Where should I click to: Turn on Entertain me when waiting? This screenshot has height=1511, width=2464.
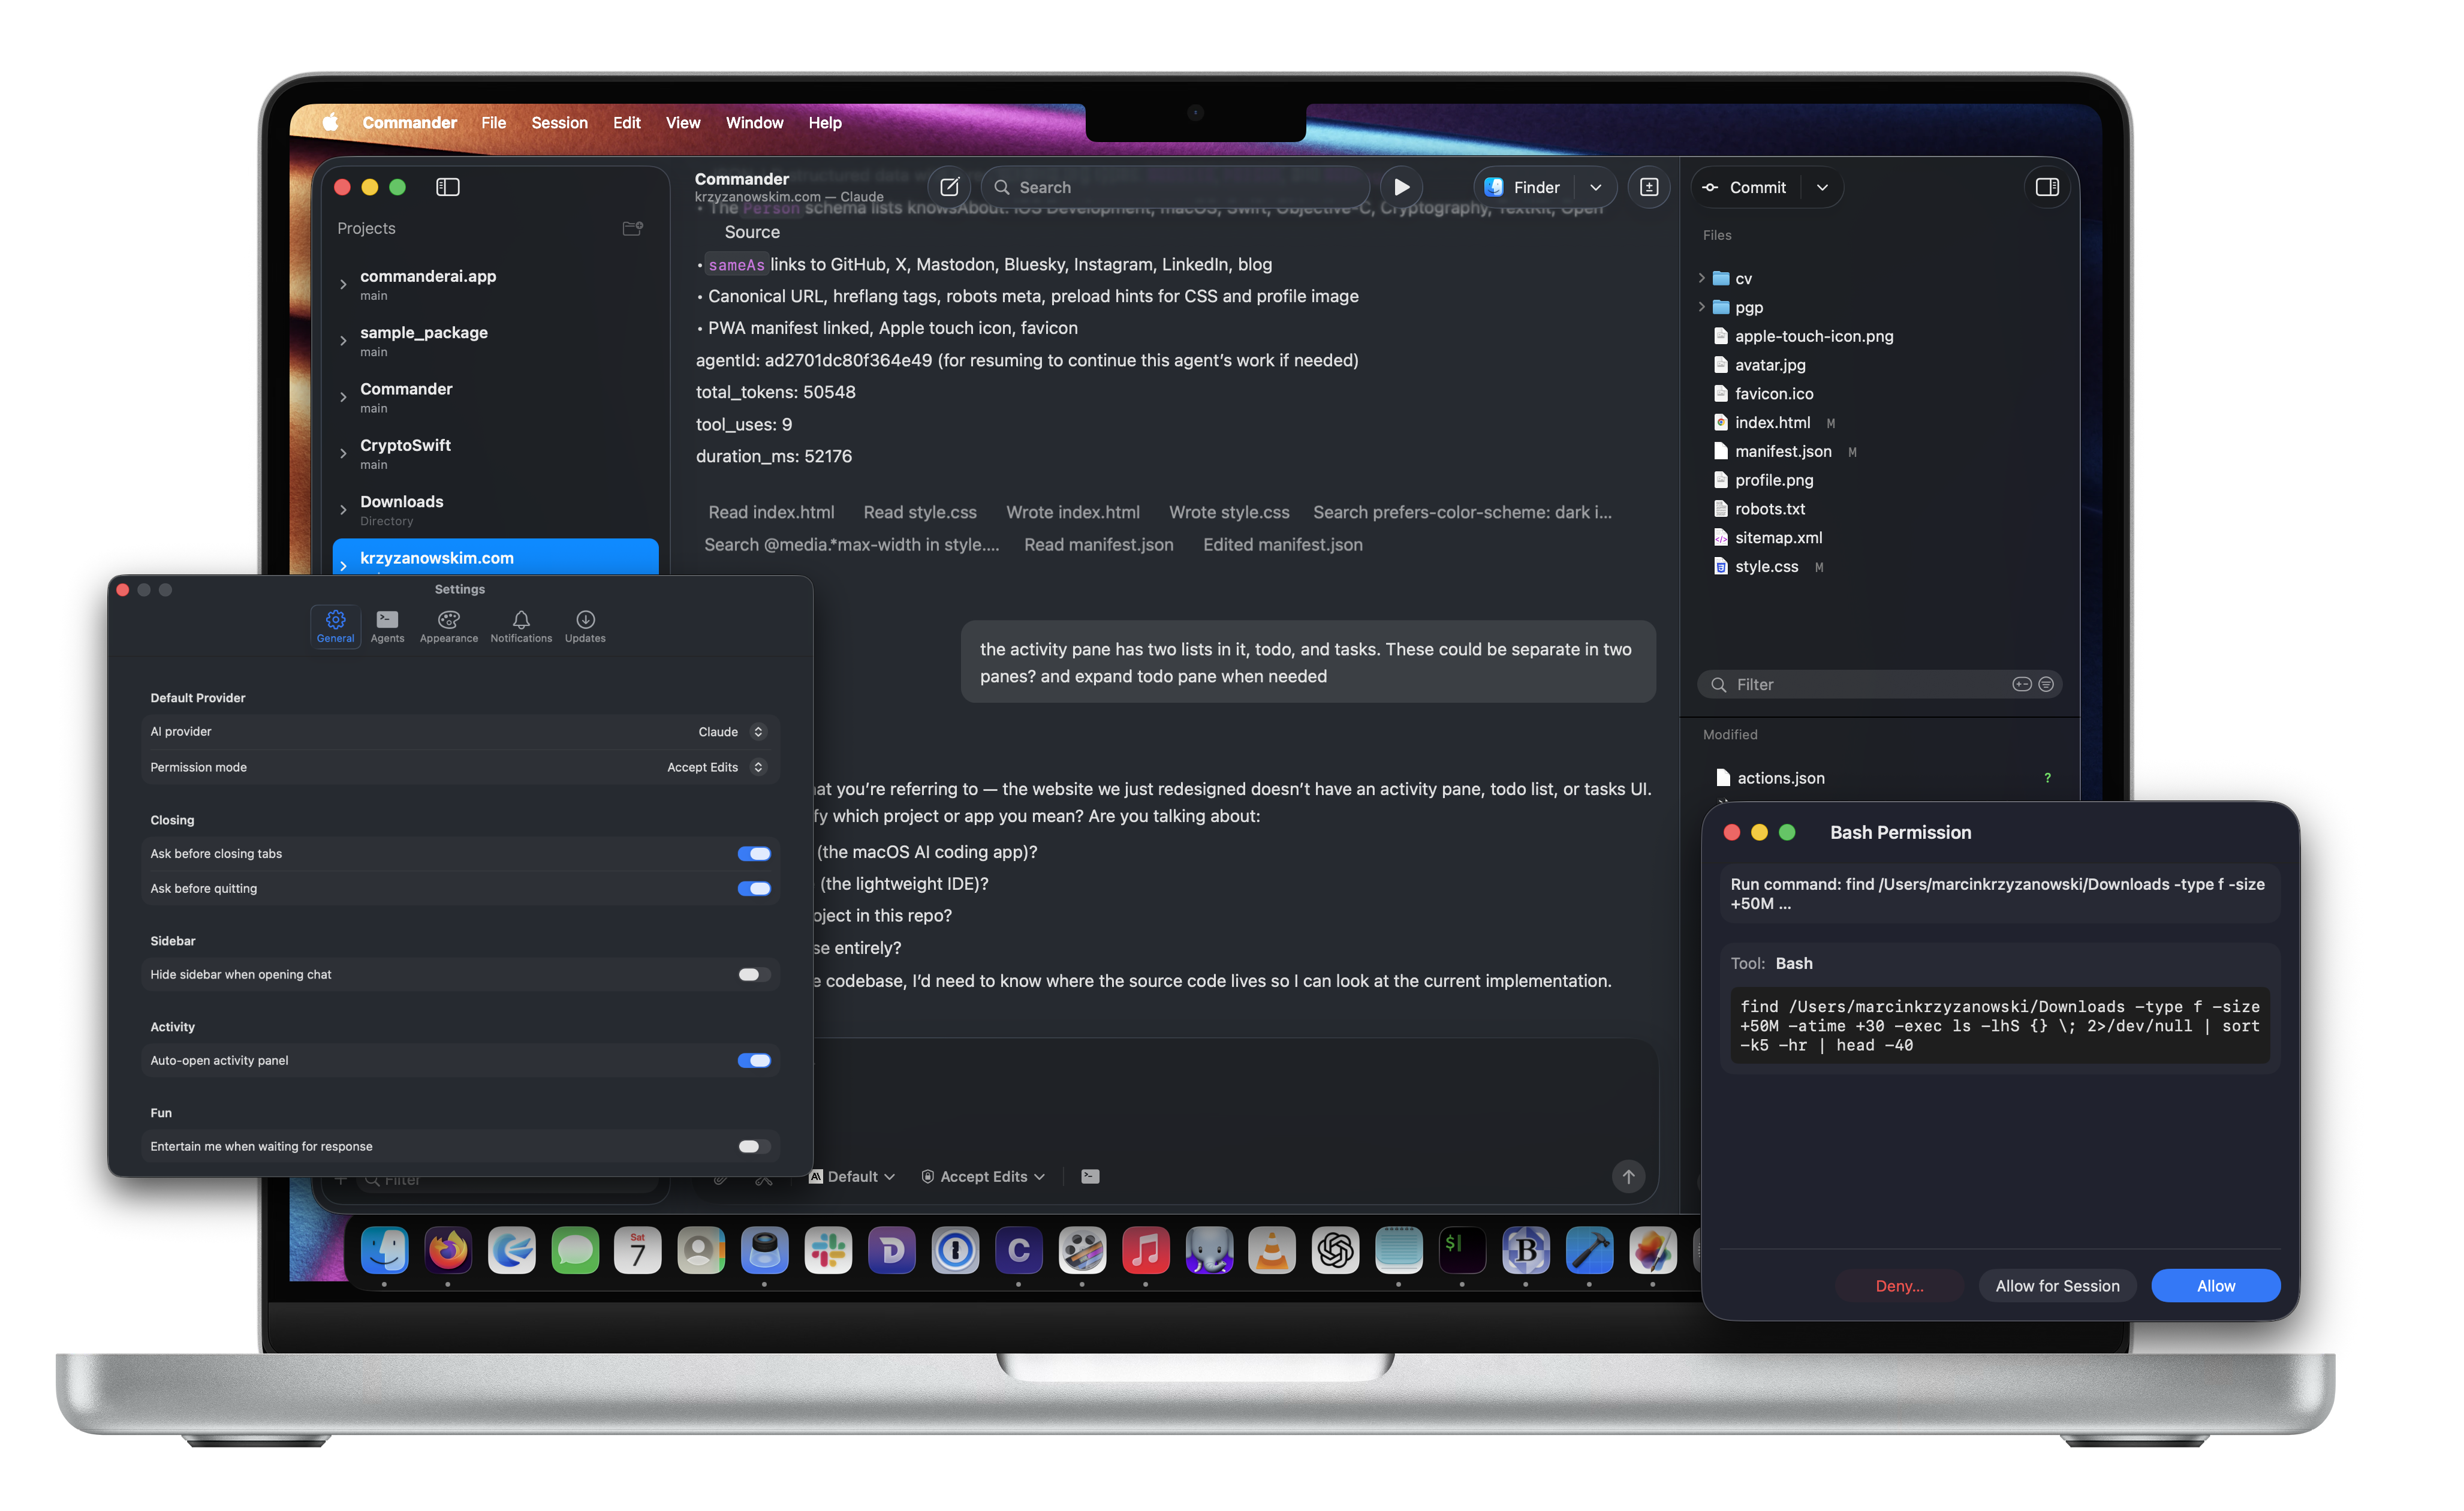[x=753, y=1146]
